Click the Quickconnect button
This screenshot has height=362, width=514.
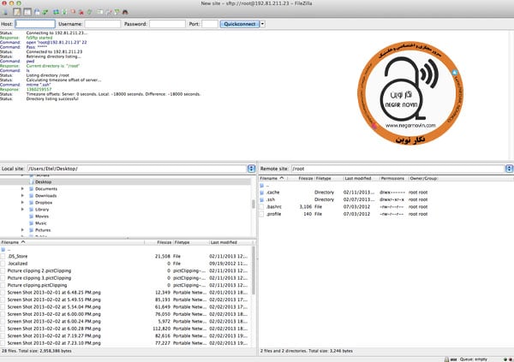pyautogui.click(x=240, y=24)
